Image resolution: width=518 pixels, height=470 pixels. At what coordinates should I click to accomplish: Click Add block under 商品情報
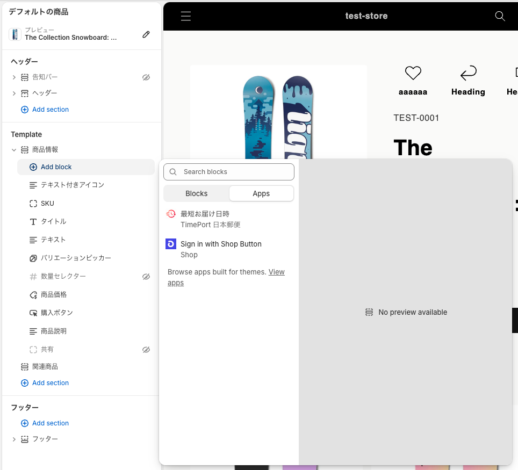86,167
